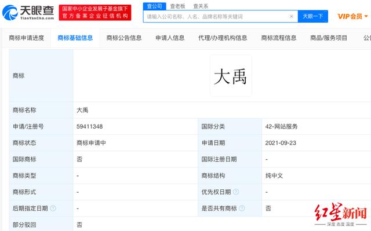Click the 国际注册日期 label cell
The image size is (371, 231).
point(230,159)
